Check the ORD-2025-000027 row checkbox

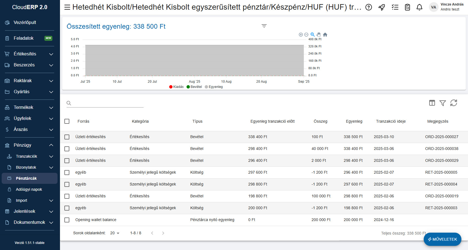tap(67, 137)
